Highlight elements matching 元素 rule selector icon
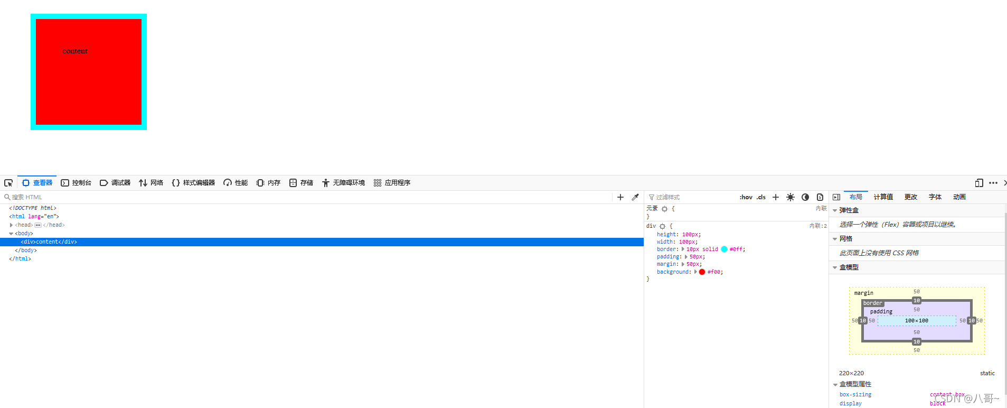 click(x=664, y=209)
